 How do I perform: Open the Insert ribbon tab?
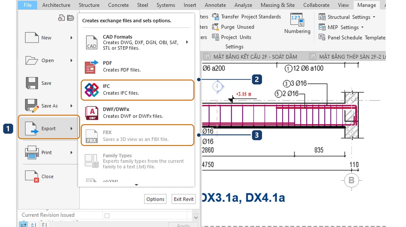[190, 5]
